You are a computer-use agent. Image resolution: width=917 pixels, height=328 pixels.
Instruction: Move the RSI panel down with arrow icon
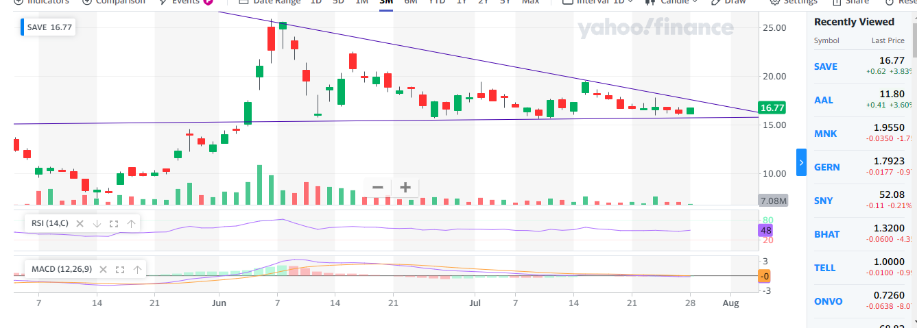click(x=97, y=223)
